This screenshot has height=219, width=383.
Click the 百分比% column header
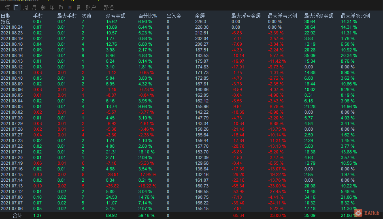pos(147,16)
